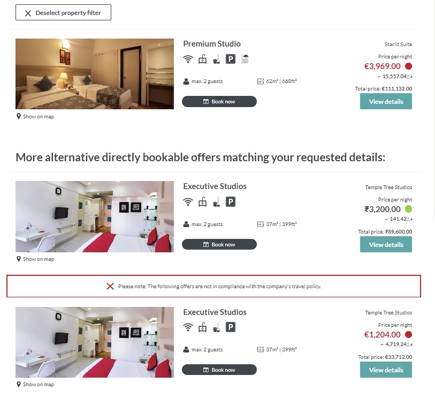Open the last Executive Studios room photo
The height and width of the screenshot is (398, 435).
[x=95, y=342]
